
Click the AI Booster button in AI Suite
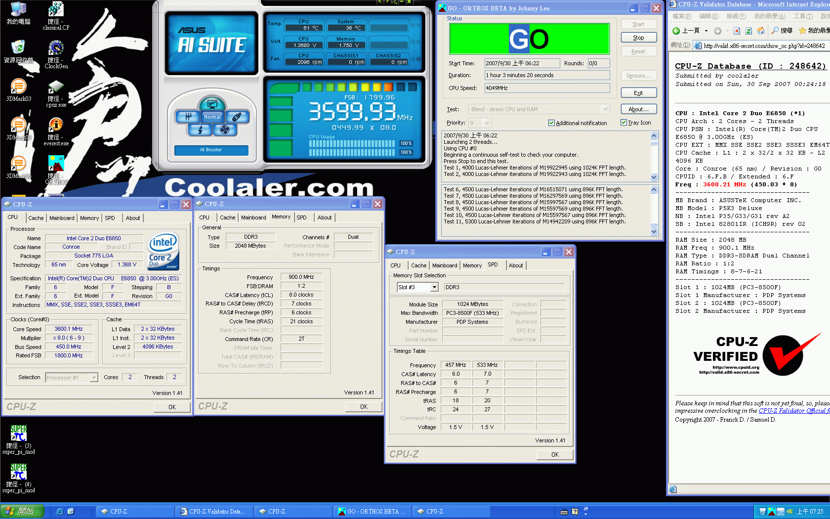[211, 150]
